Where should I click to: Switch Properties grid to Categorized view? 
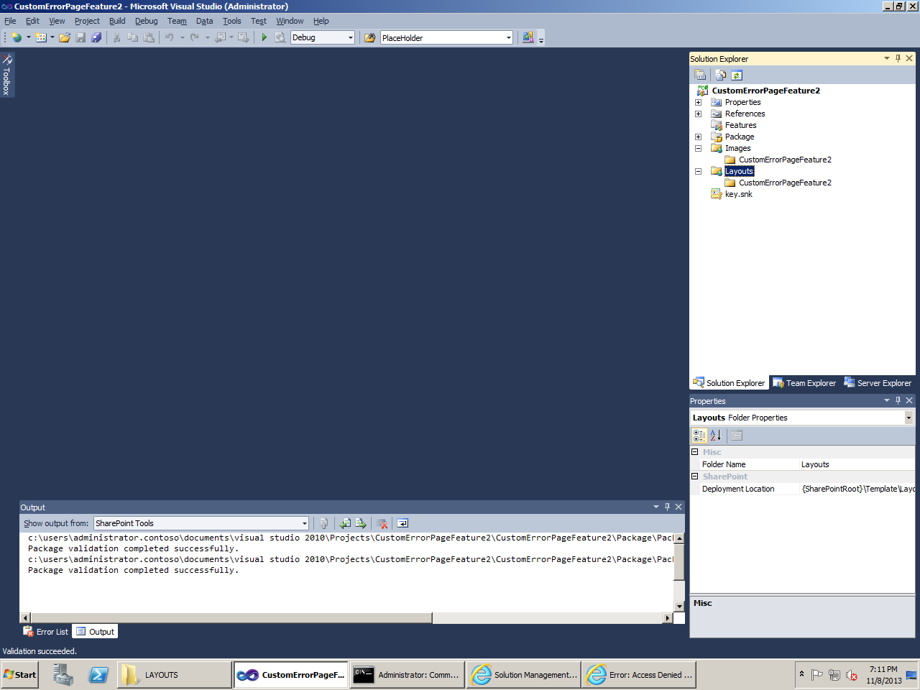[699, 435]
